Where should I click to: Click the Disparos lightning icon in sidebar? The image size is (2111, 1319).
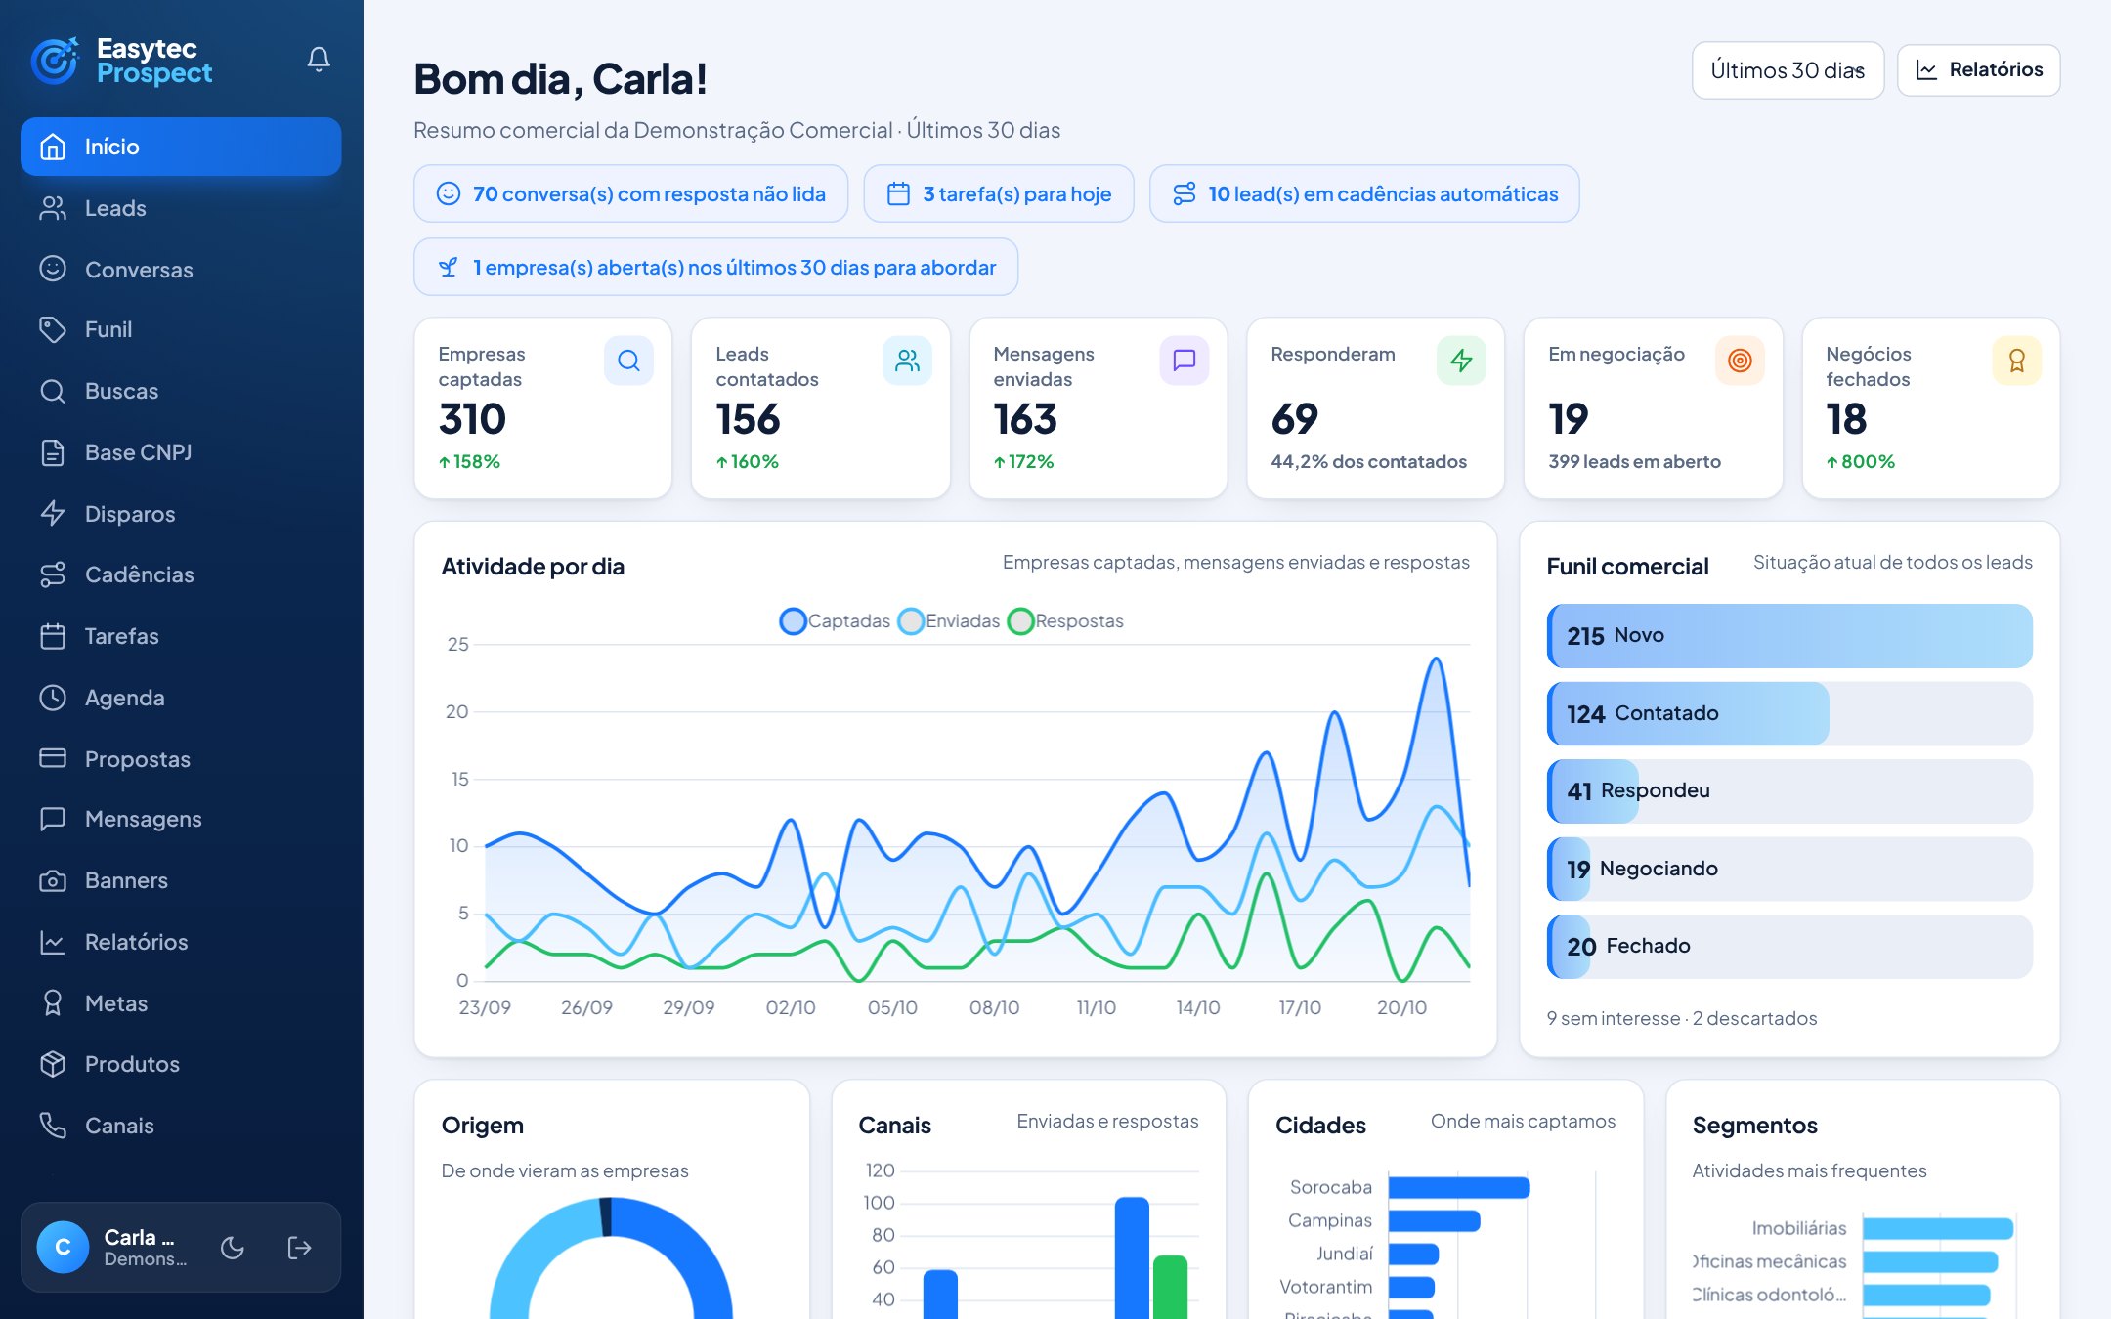tap(53, 513)
